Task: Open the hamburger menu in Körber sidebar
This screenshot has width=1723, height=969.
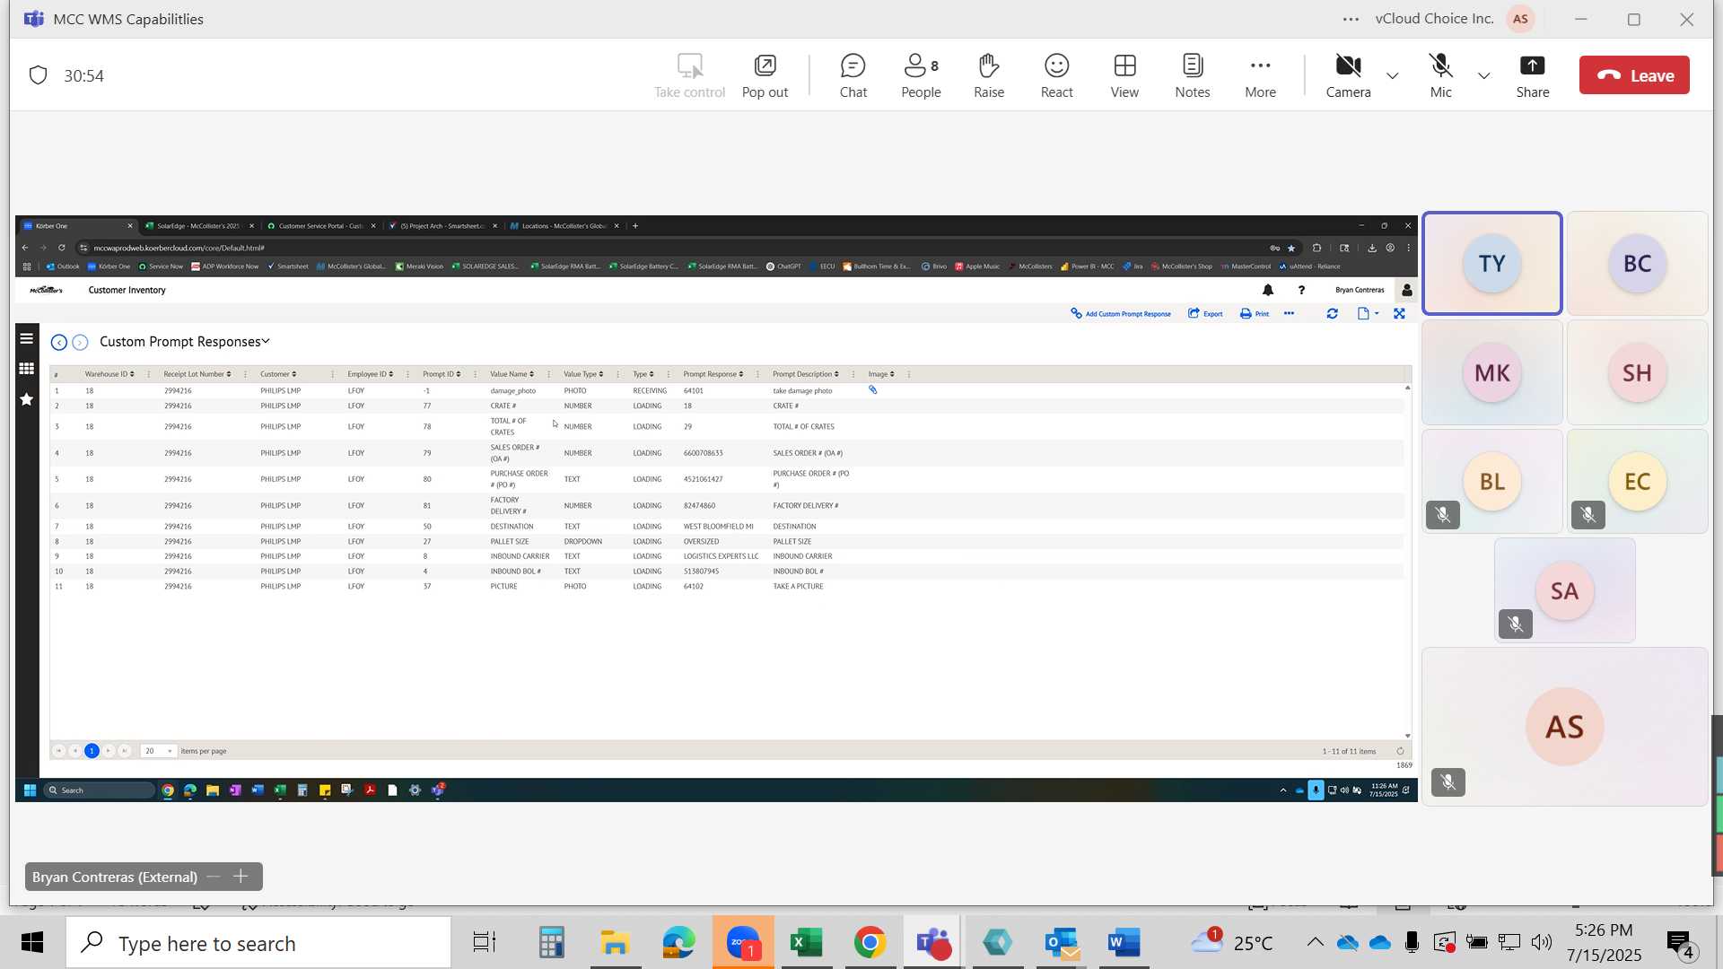Action: (27, 339)
